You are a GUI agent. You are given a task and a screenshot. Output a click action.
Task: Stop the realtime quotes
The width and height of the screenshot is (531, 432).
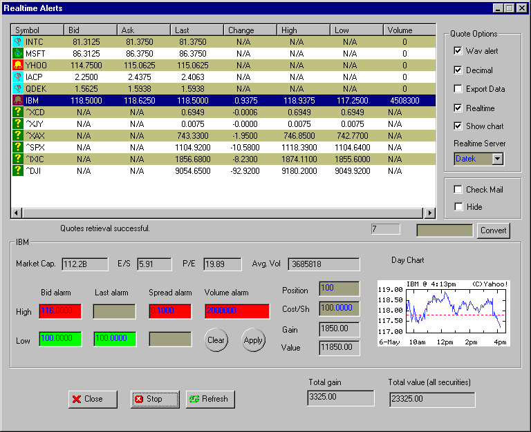(155, 399)
